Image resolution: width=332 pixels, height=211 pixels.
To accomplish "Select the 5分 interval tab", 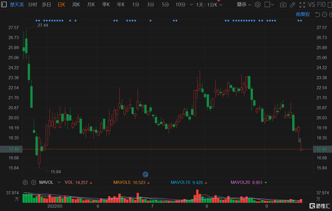I will point(166,4).
